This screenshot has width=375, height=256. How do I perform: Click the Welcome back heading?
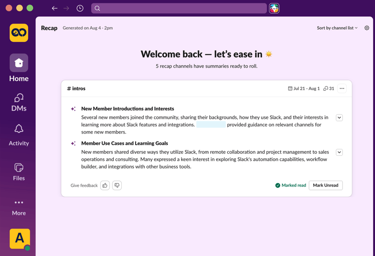[201, 54]
